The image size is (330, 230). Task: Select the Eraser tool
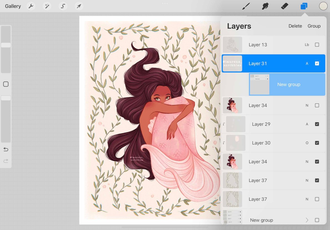[284, 6]
